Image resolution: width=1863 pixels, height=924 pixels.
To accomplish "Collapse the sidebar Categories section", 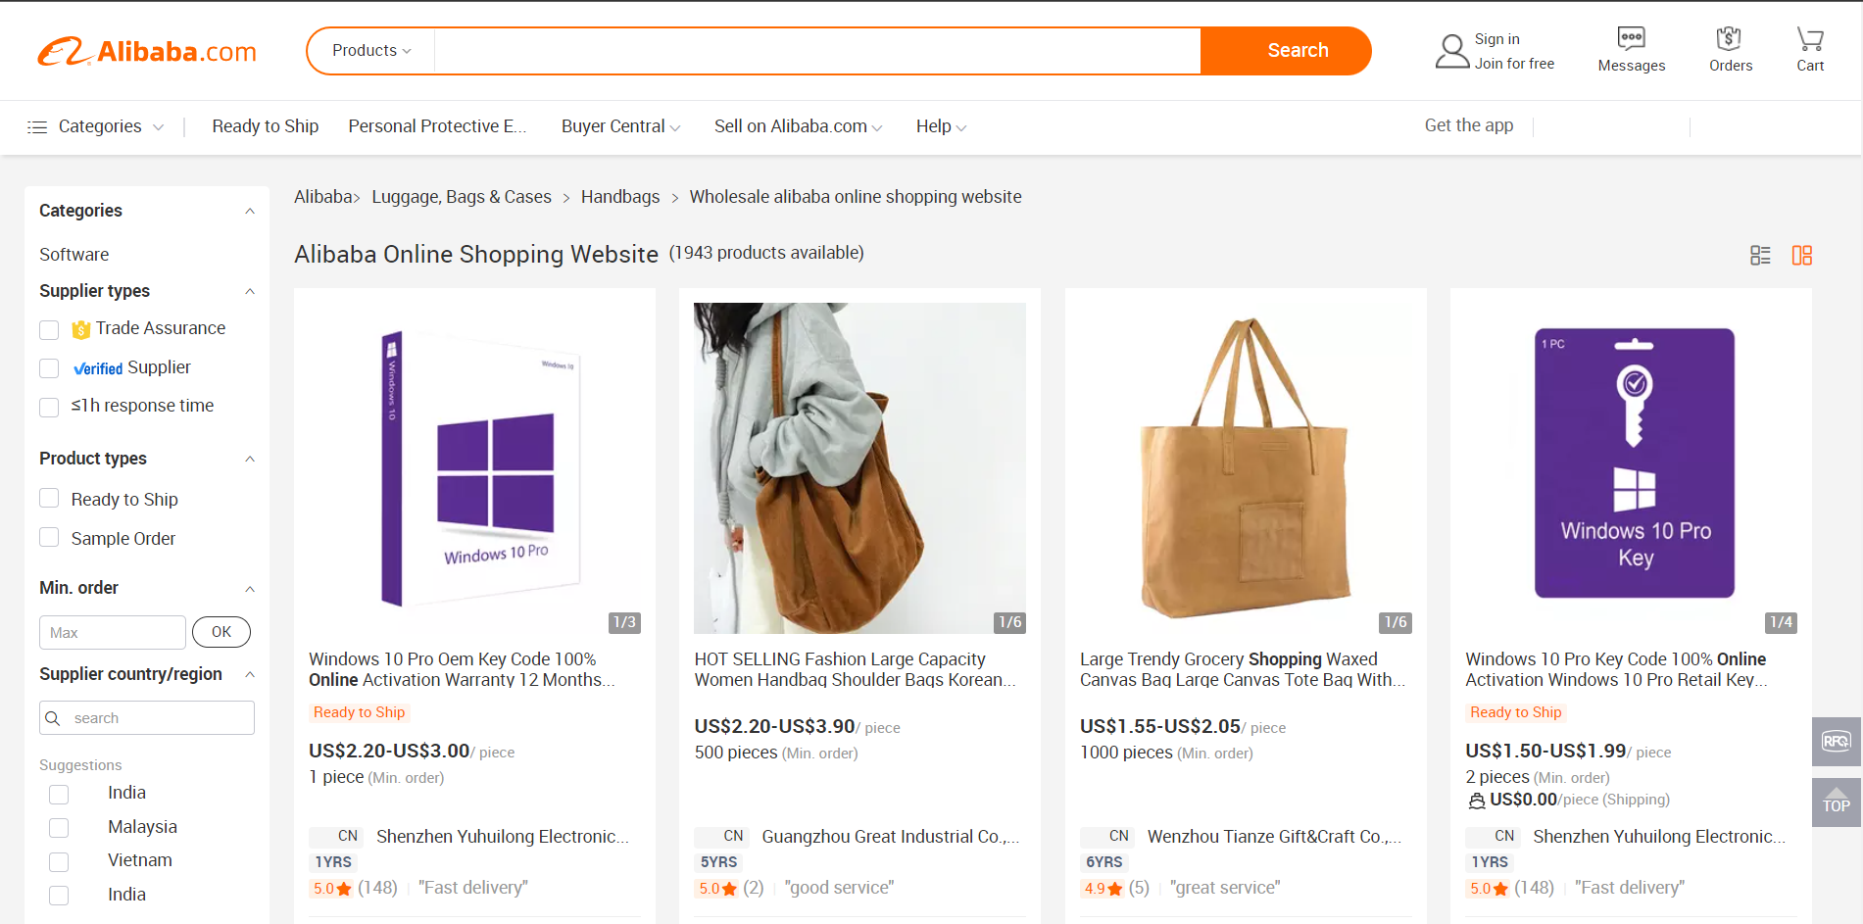I will coord(250,212).
